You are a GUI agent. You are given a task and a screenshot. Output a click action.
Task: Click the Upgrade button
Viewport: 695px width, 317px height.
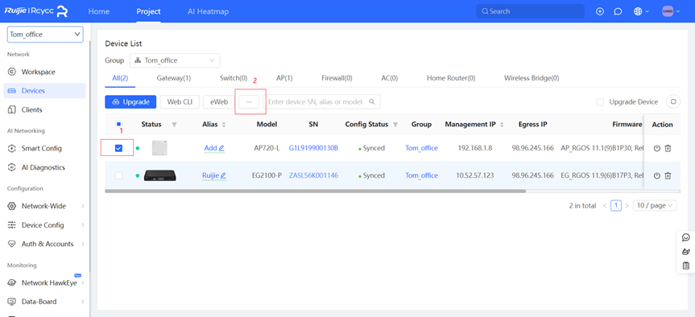pos(130,102)
